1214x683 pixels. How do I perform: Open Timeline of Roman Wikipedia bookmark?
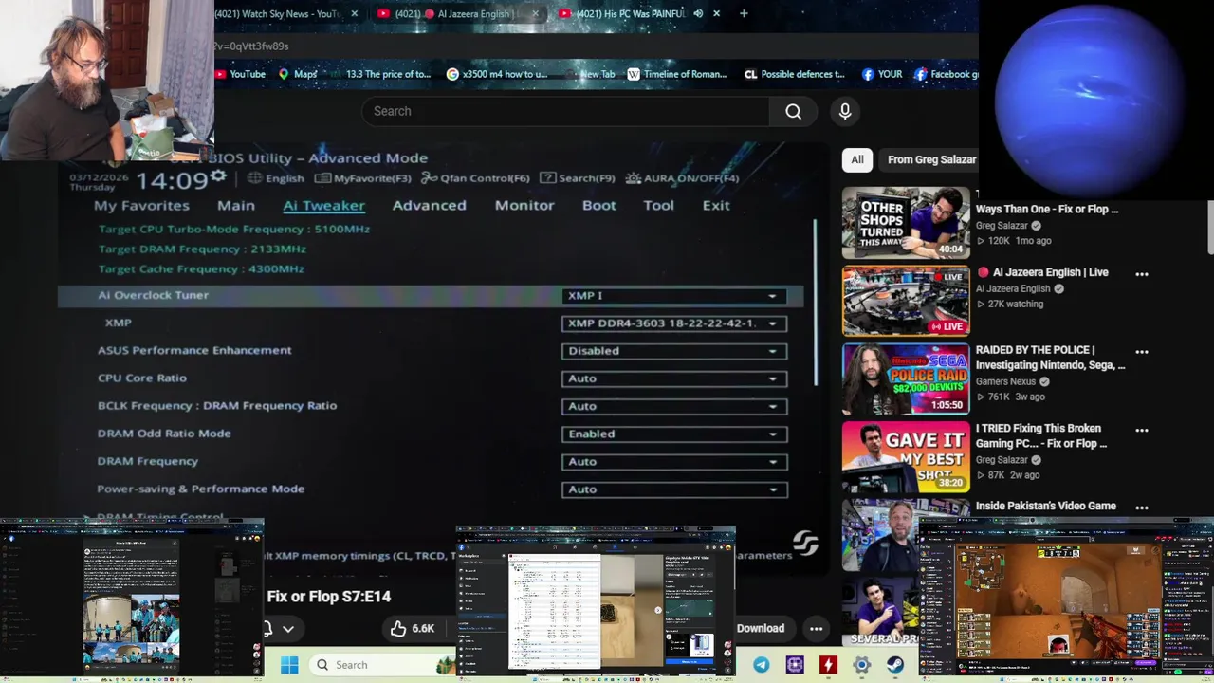[676, 74]
